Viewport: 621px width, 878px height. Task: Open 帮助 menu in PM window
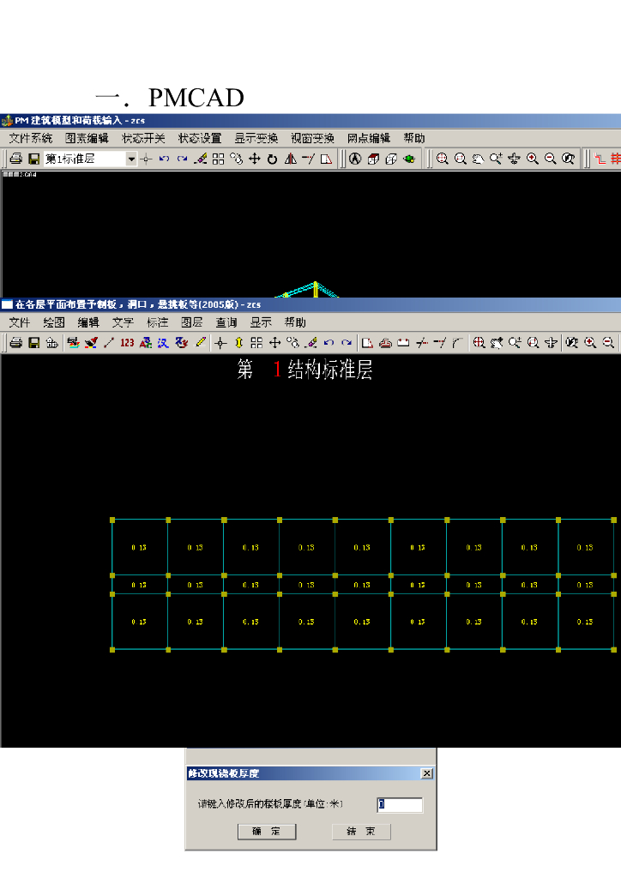click(x=413, y=138)
